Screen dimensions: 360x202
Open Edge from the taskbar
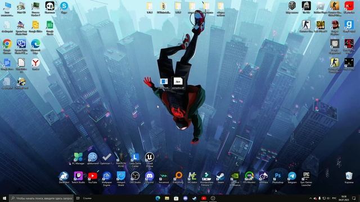coord(157,198)
